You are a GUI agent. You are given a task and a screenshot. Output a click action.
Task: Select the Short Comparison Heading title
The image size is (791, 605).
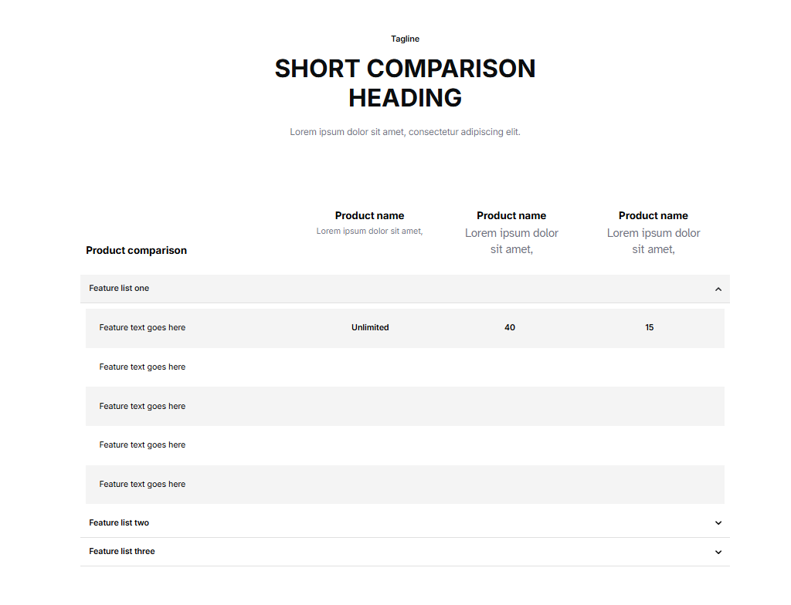point(405,83)
